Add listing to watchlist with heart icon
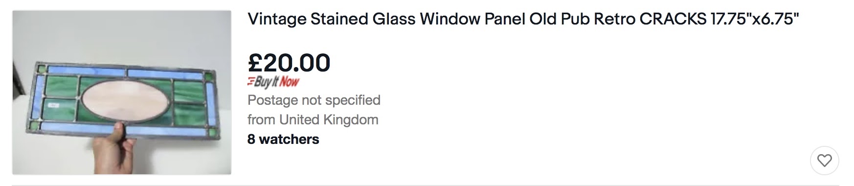The height and width of the screenshot is (186, 854). point(825,160)
